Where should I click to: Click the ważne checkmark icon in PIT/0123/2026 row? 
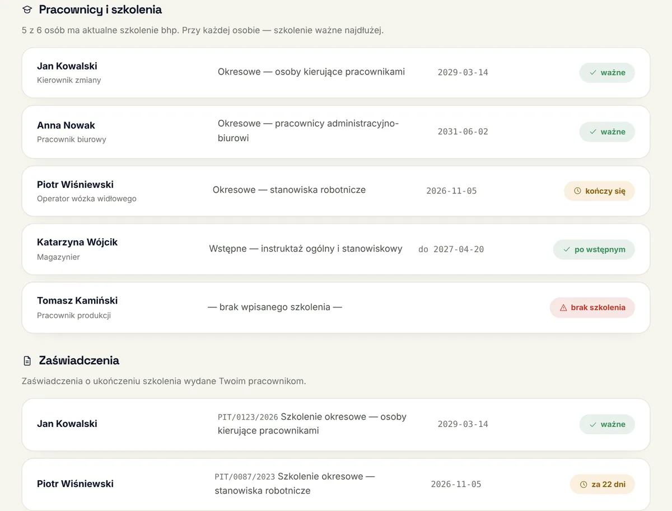coord(592,424)
